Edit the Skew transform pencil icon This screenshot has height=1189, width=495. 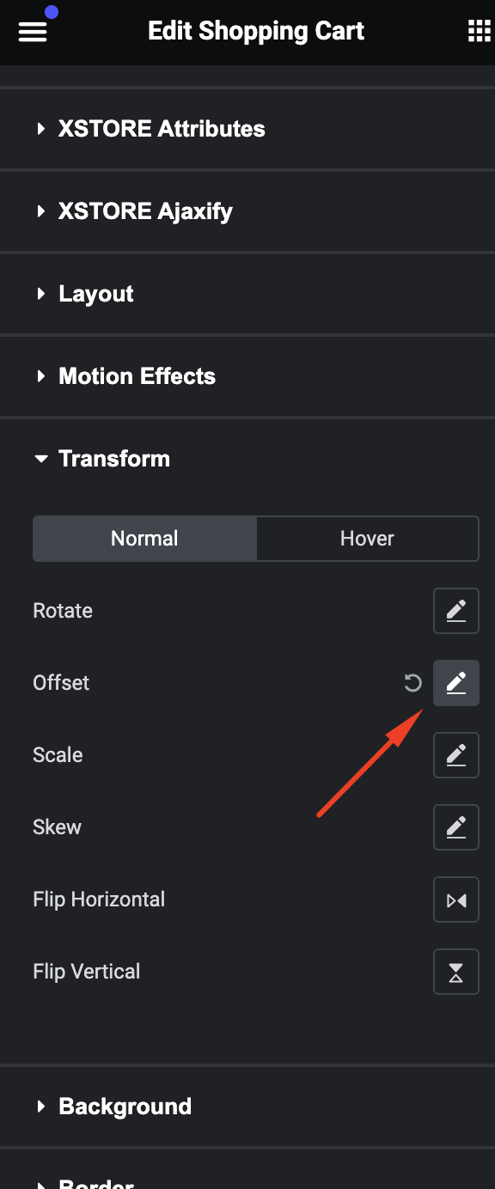click(x=456, y=827)
